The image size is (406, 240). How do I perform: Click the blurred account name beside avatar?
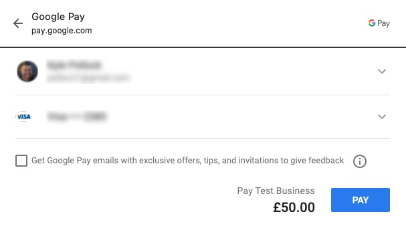pyautogui.click(x=74, y=65)
